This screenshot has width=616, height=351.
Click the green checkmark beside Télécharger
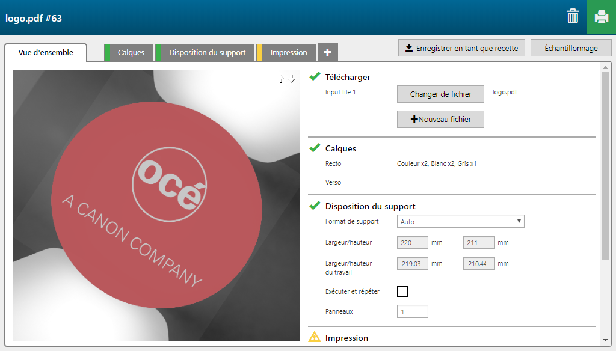[x=315, y=76]
